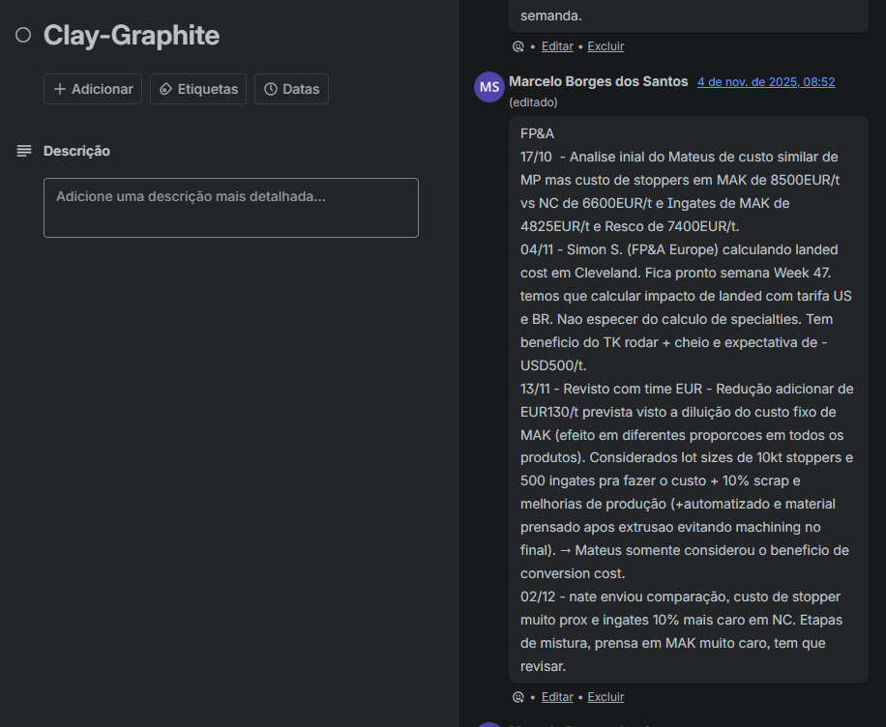Click Excluir under the FP&A comment
886x727 pixels.
pyautogui.click(x=605, y=697)
